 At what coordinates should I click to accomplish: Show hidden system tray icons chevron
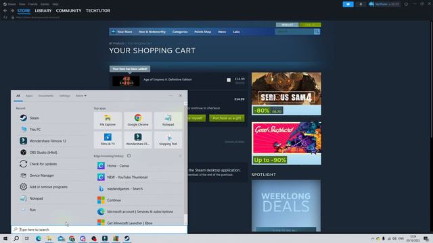(373, 238)
